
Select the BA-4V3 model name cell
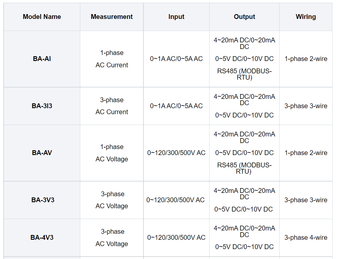42,238
